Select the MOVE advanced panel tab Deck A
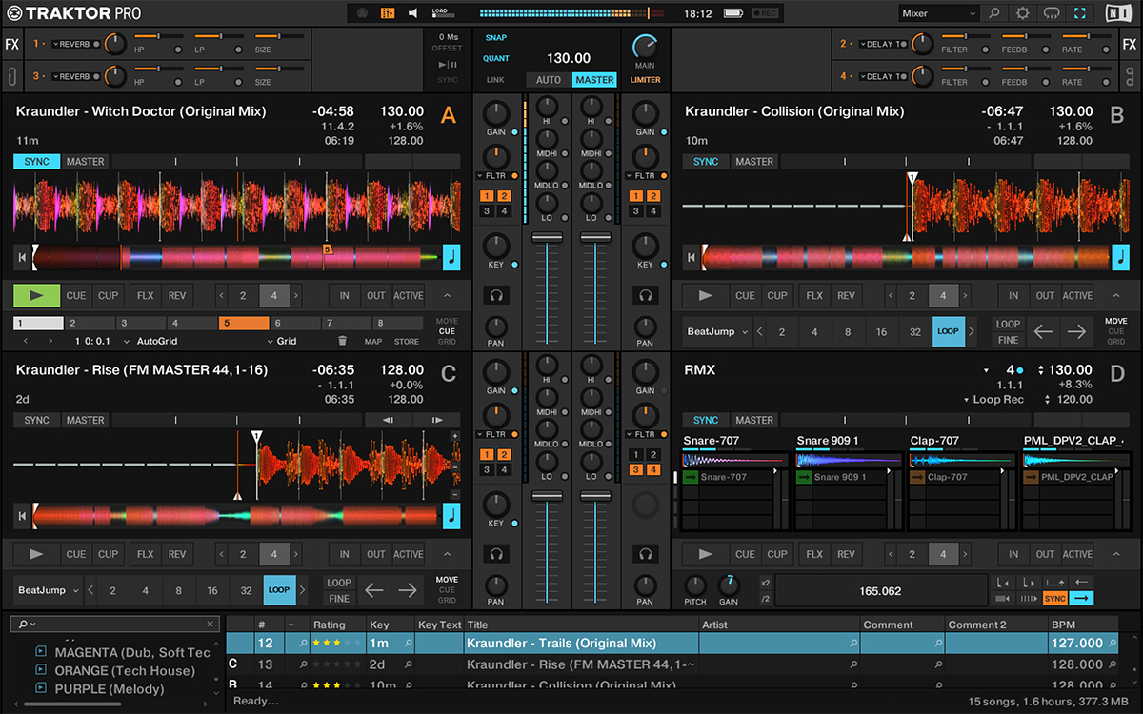This screenshot has height=714, width=1143. 447,321
